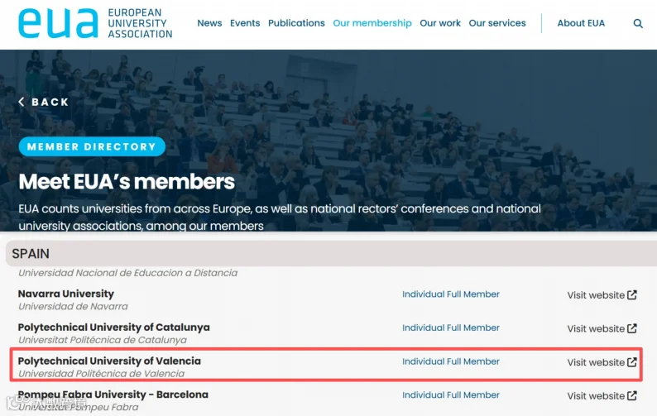Click Visit website for Navarra University

coord(602,295)
